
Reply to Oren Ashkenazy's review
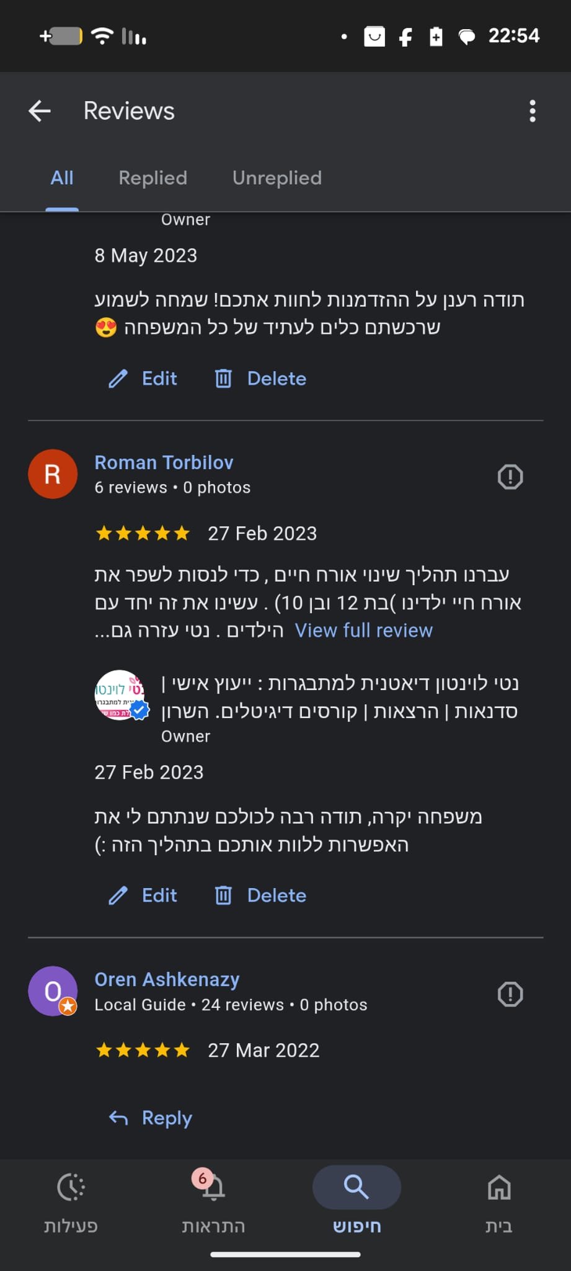151,1118
